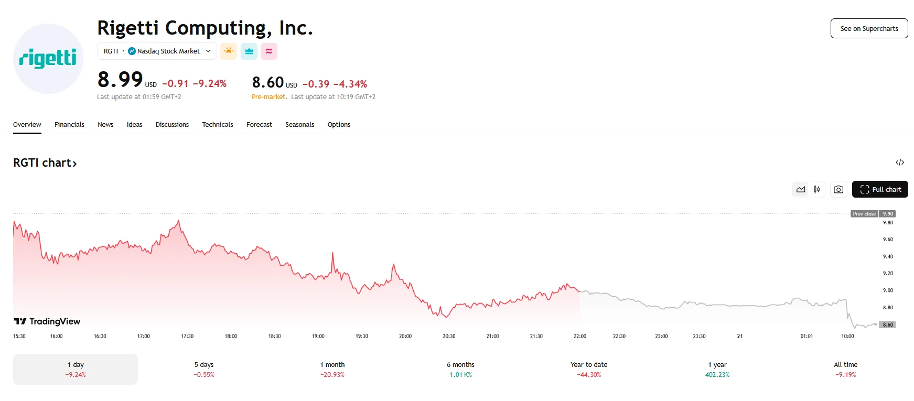Click the orange sentiment emoji badge

click(229, 51)
